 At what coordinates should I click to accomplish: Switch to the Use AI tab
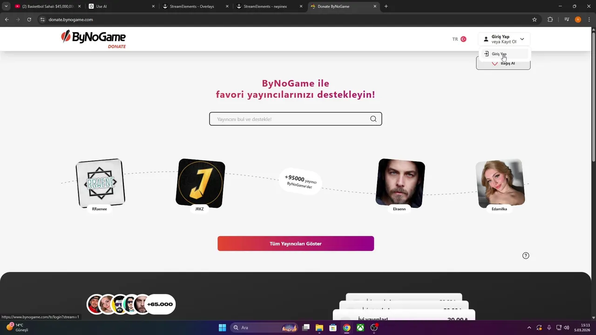(x=122, y=7)
